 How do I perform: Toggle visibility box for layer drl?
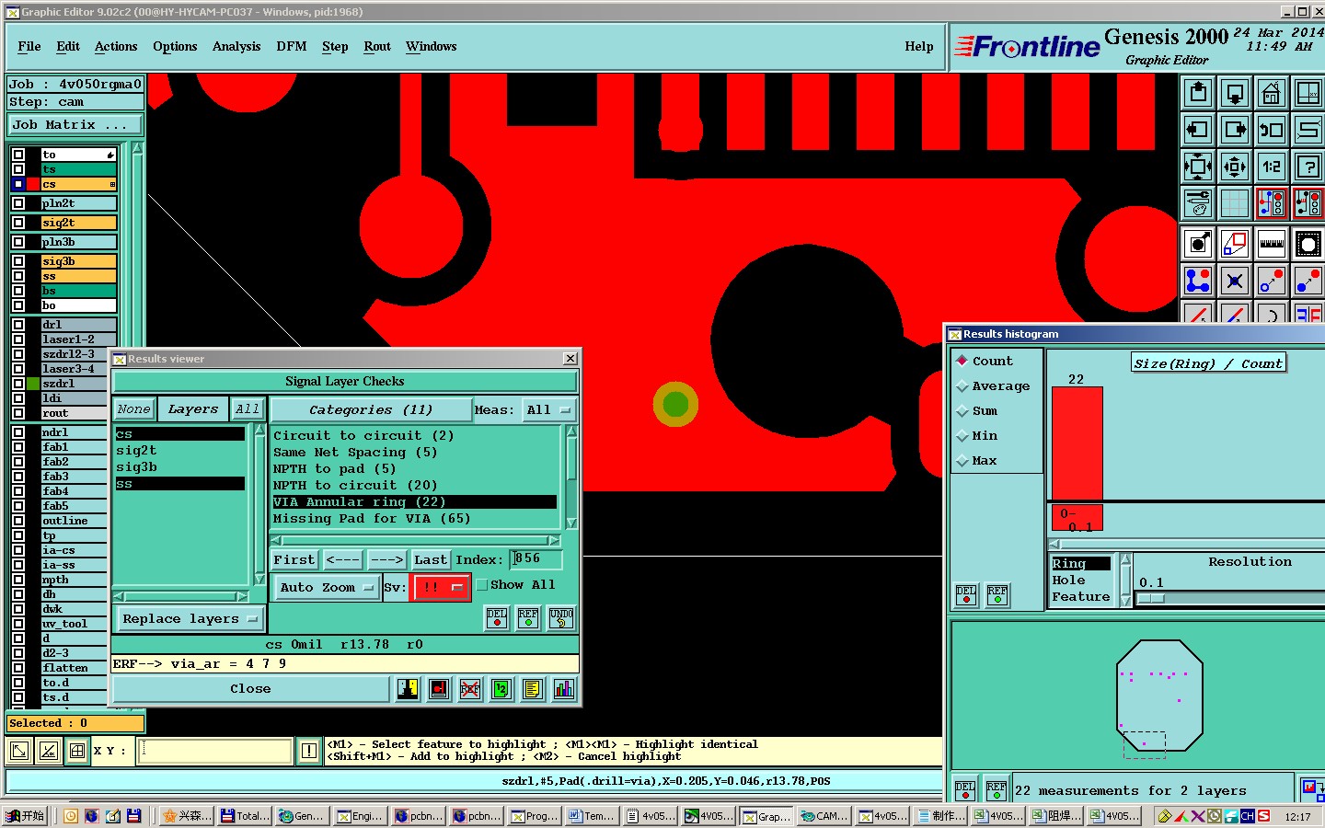18,325
